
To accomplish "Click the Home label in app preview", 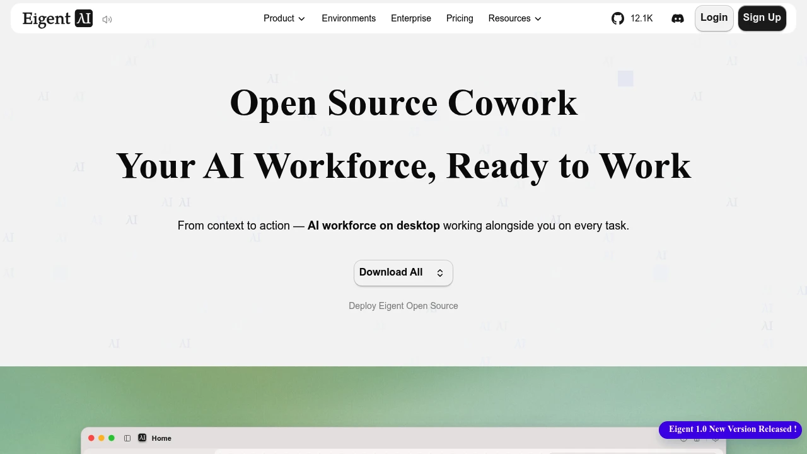I will pos(161,438).
